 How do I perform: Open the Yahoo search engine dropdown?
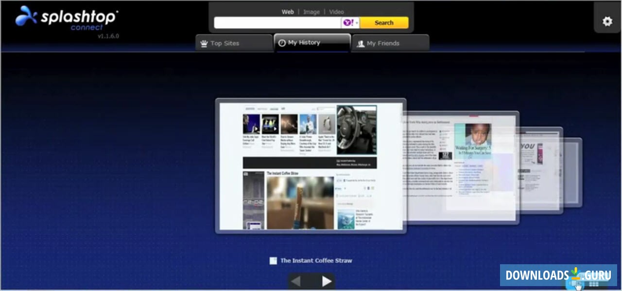[x=350, y=23]
